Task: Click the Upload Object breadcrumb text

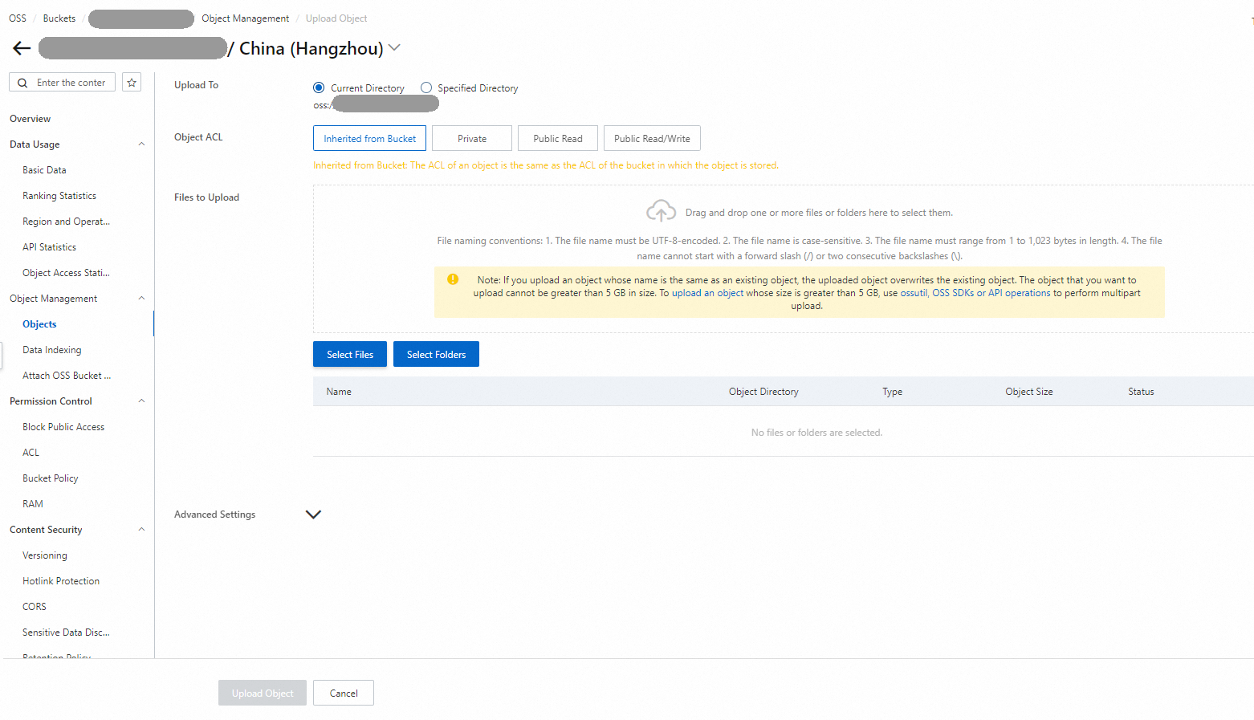Action: point(336,18)
